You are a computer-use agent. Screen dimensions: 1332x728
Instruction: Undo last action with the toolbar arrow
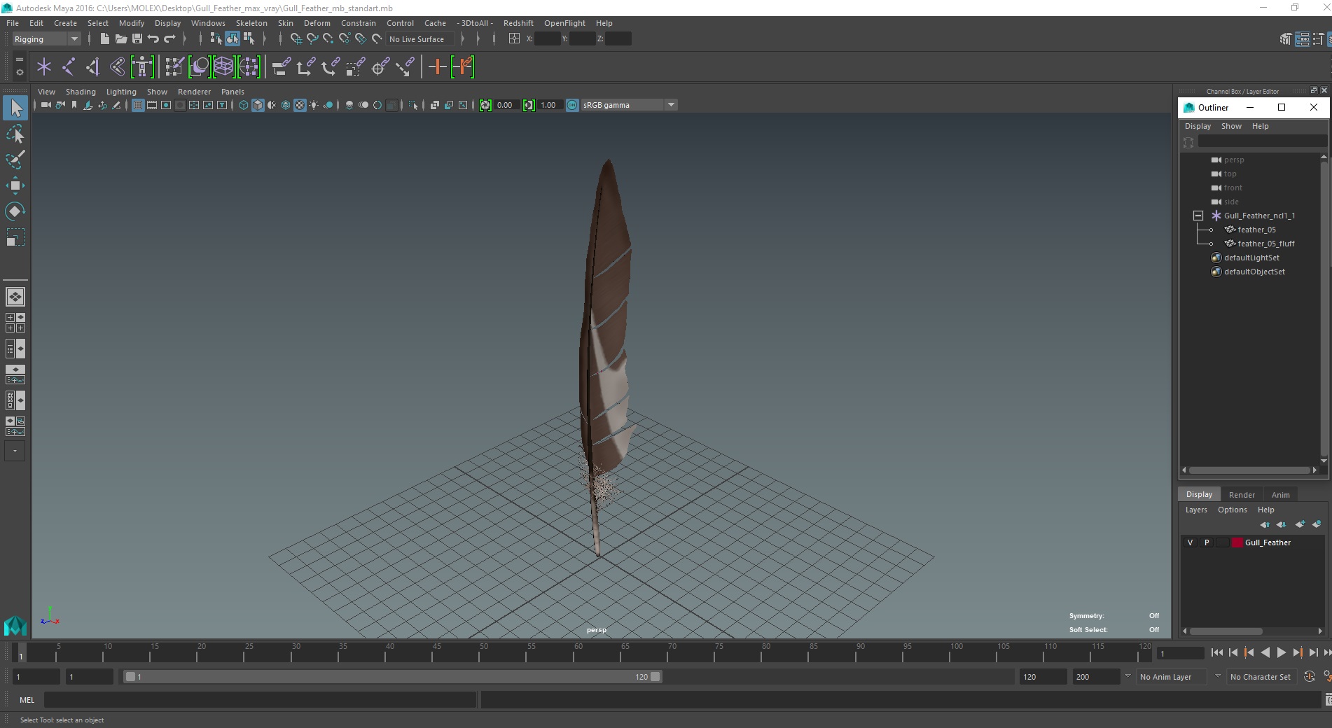point(153,38)
